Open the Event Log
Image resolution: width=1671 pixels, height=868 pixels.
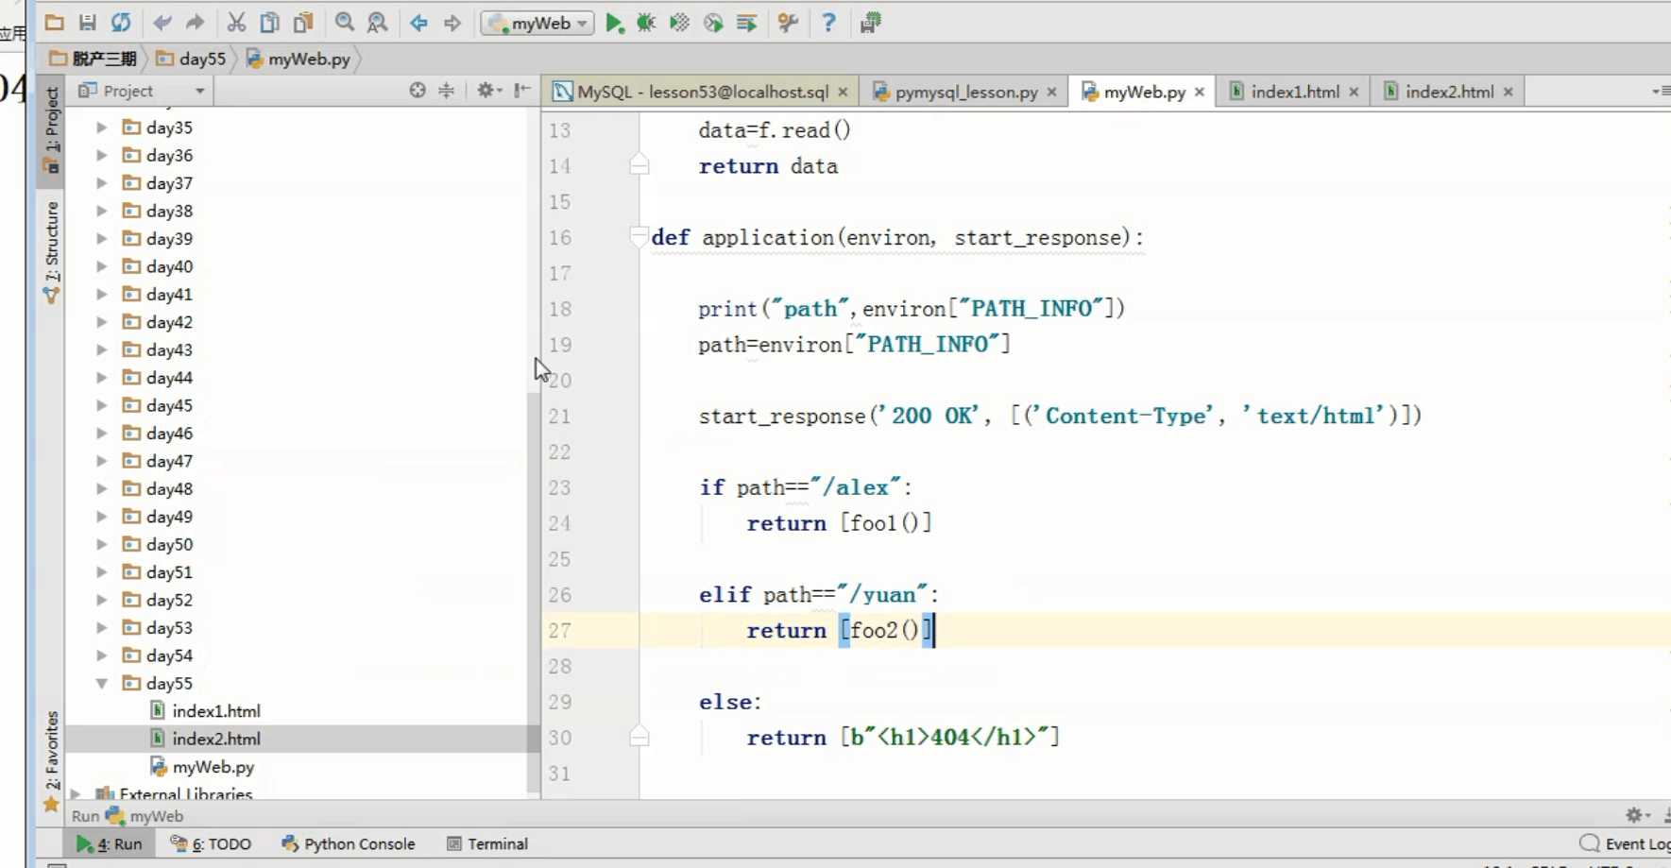(1626, 843)
